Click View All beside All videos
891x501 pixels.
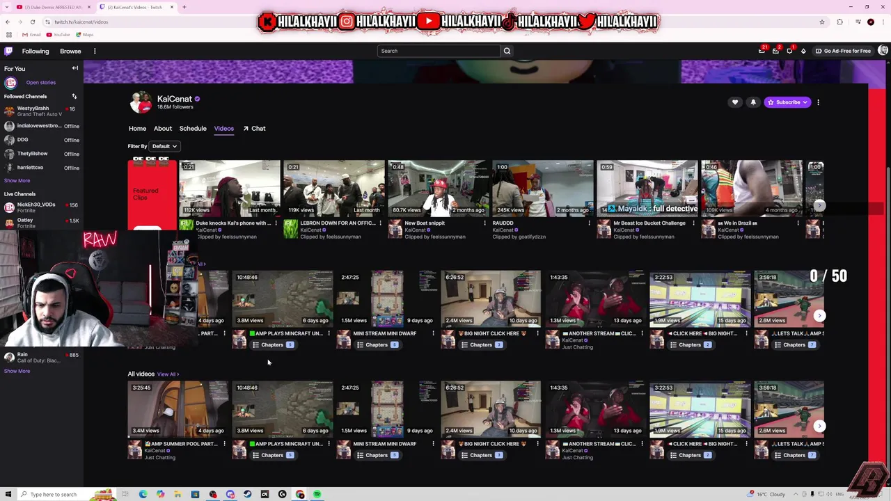(168, 374)
